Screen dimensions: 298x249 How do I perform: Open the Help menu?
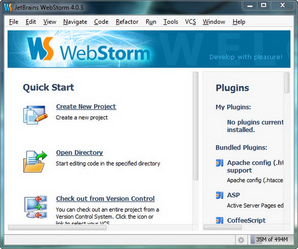click(x=239, y=22)
